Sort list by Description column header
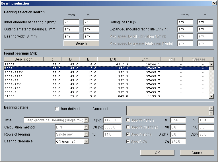 23,59
